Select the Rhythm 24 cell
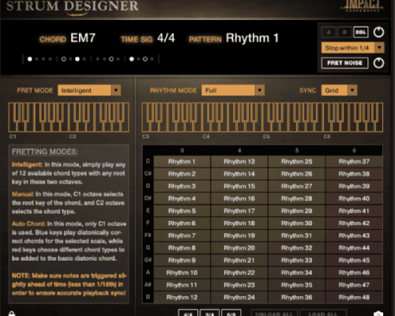Screen dimensions: 395x316 [239, 297]
